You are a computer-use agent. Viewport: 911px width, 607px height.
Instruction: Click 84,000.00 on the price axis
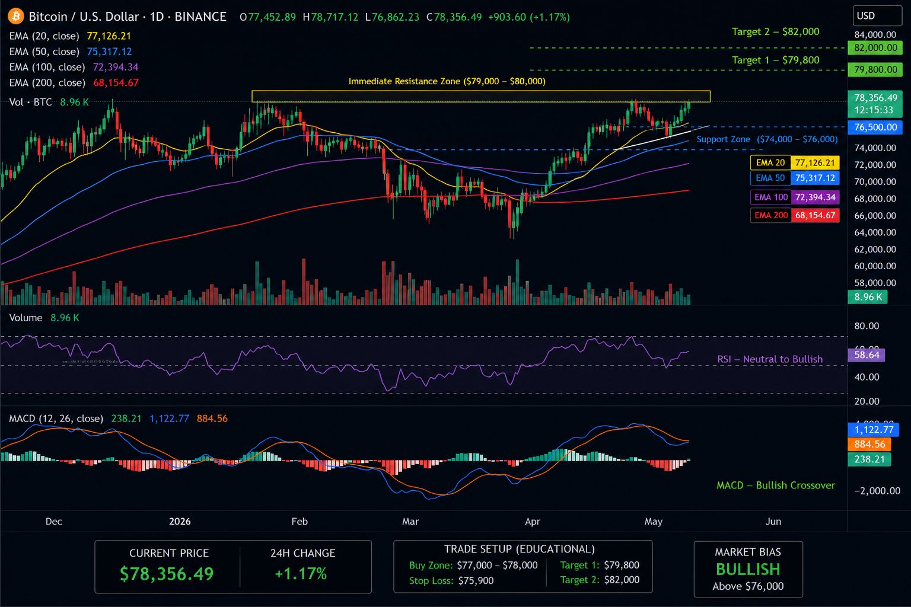(x=875, y=34)
